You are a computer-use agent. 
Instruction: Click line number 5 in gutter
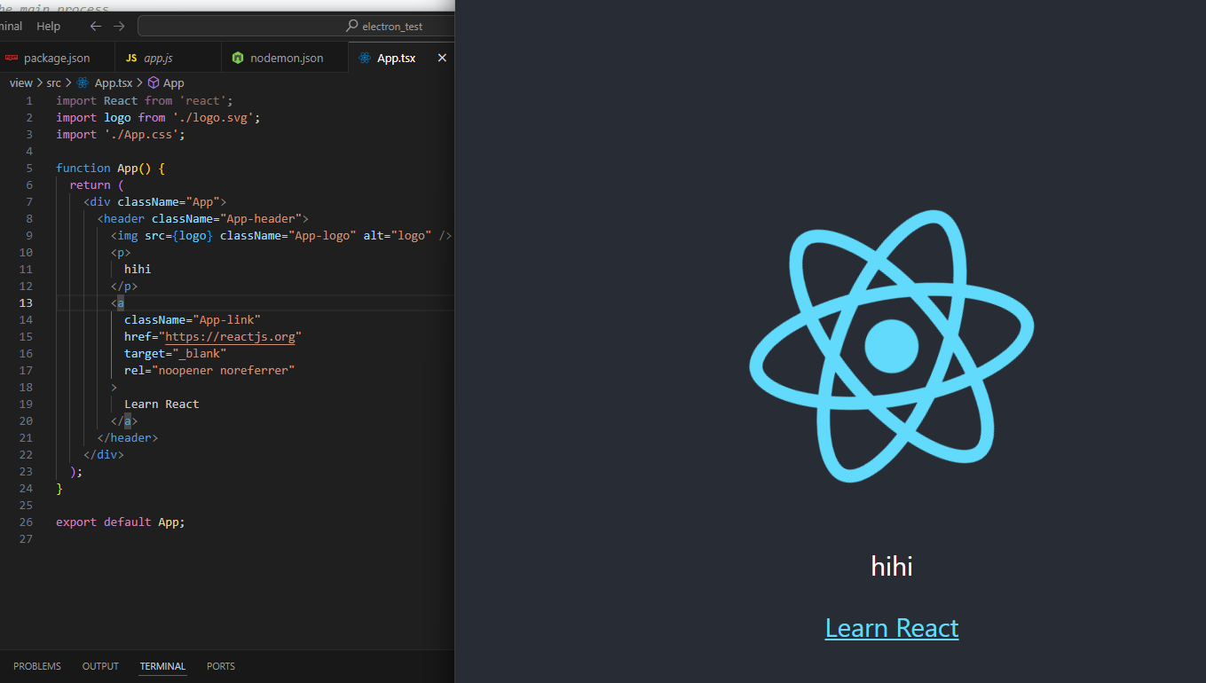29,169
